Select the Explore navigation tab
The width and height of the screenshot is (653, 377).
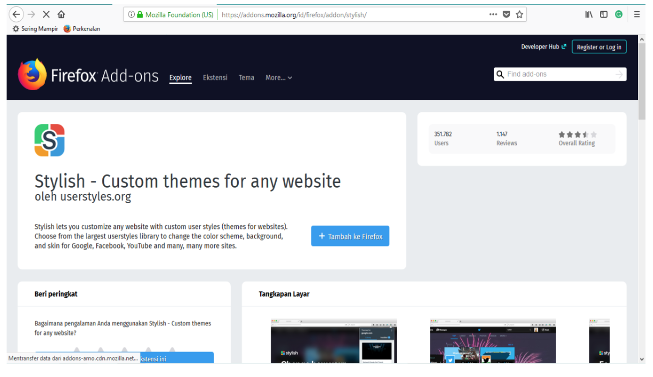tap(180, 78)
